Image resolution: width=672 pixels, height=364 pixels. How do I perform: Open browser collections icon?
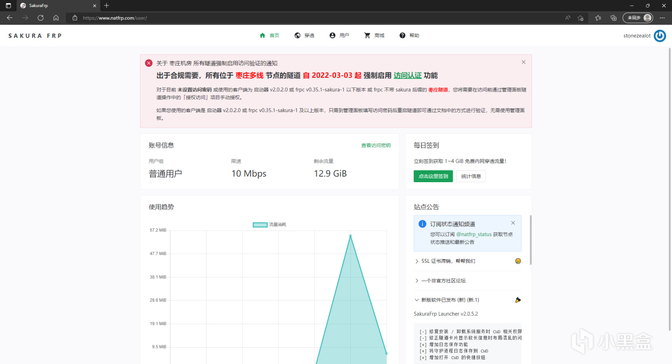click(x=614, y=18)
